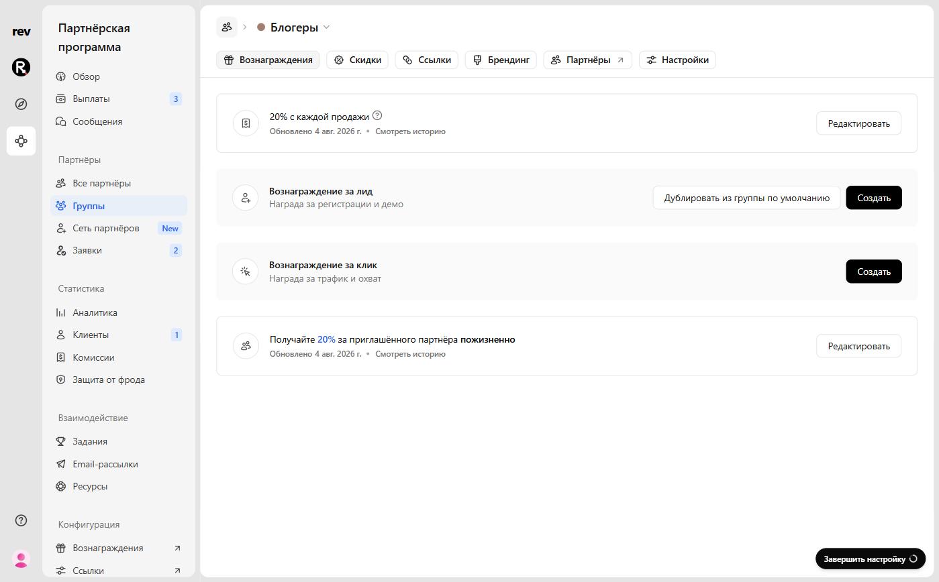Switch to the Брендинг tab

501,60
